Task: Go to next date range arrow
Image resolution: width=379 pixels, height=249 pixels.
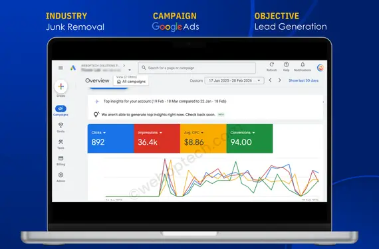Action: tap(280, 80)
